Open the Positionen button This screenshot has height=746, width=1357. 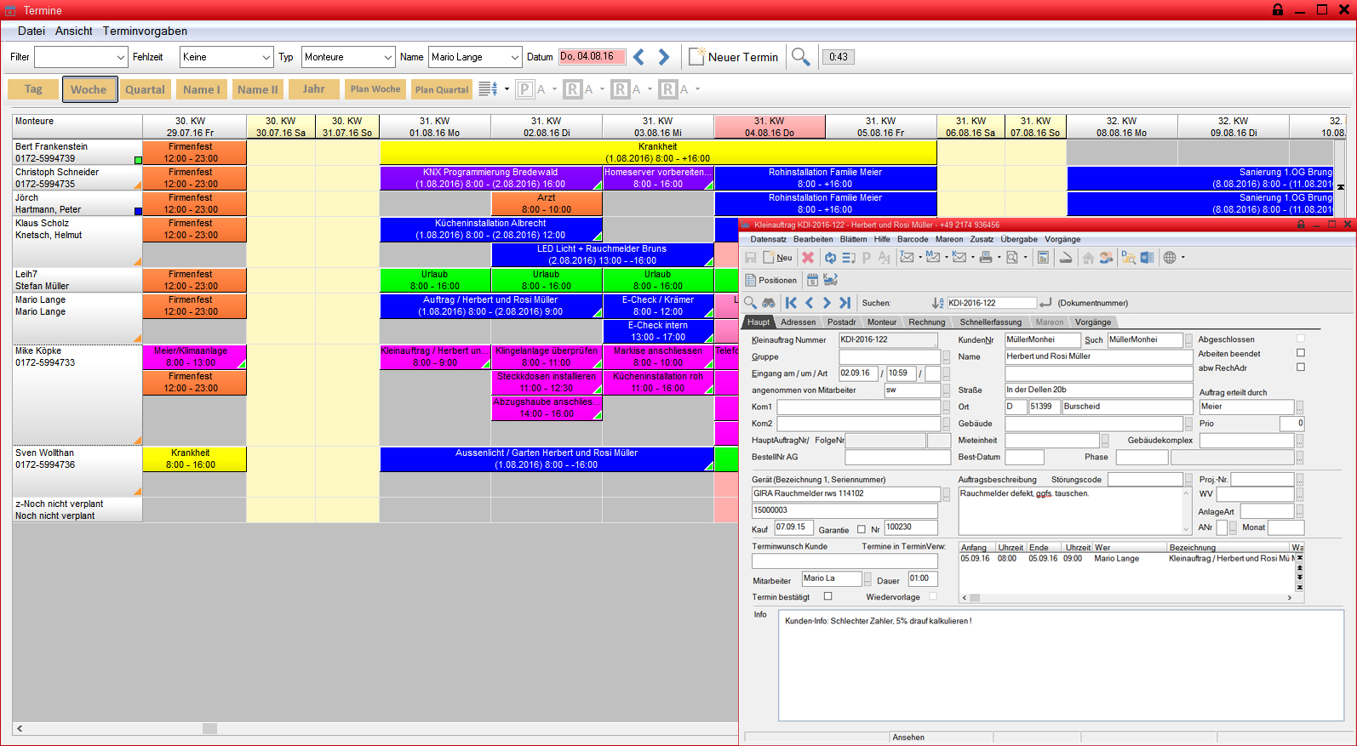click(x=771, y=280)
